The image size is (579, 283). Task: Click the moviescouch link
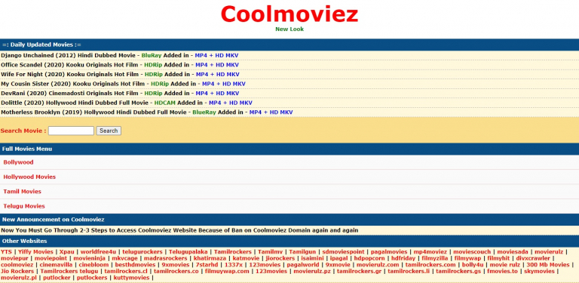[472, 252]
